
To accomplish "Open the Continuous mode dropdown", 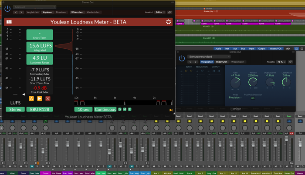I will [105, 109].
